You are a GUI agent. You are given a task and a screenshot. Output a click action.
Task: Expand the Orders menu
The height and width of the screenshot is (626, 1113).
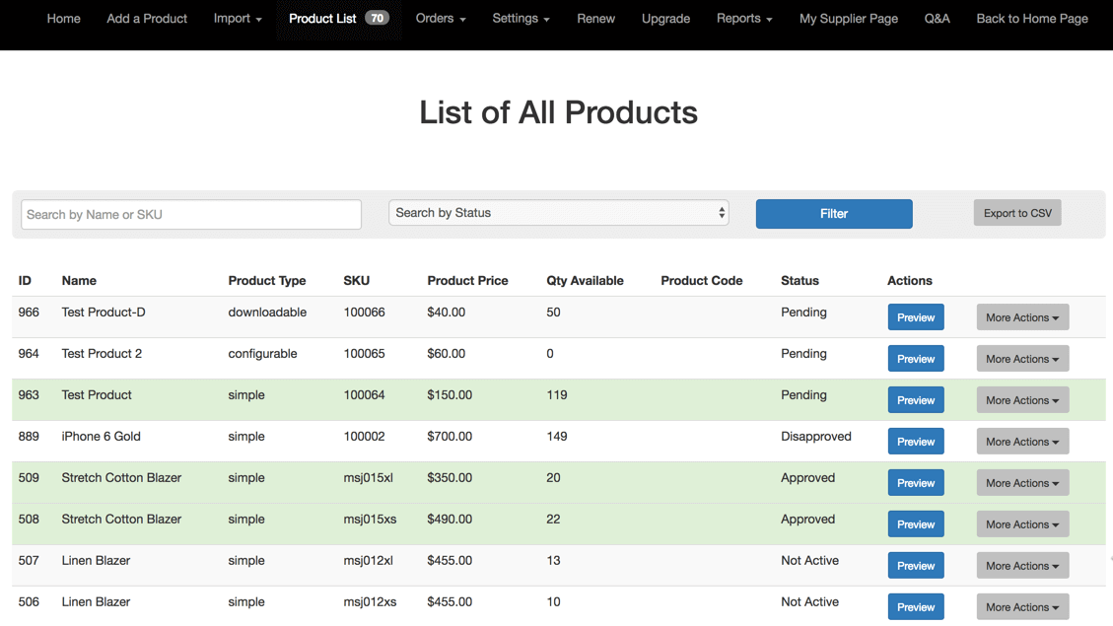440,19
